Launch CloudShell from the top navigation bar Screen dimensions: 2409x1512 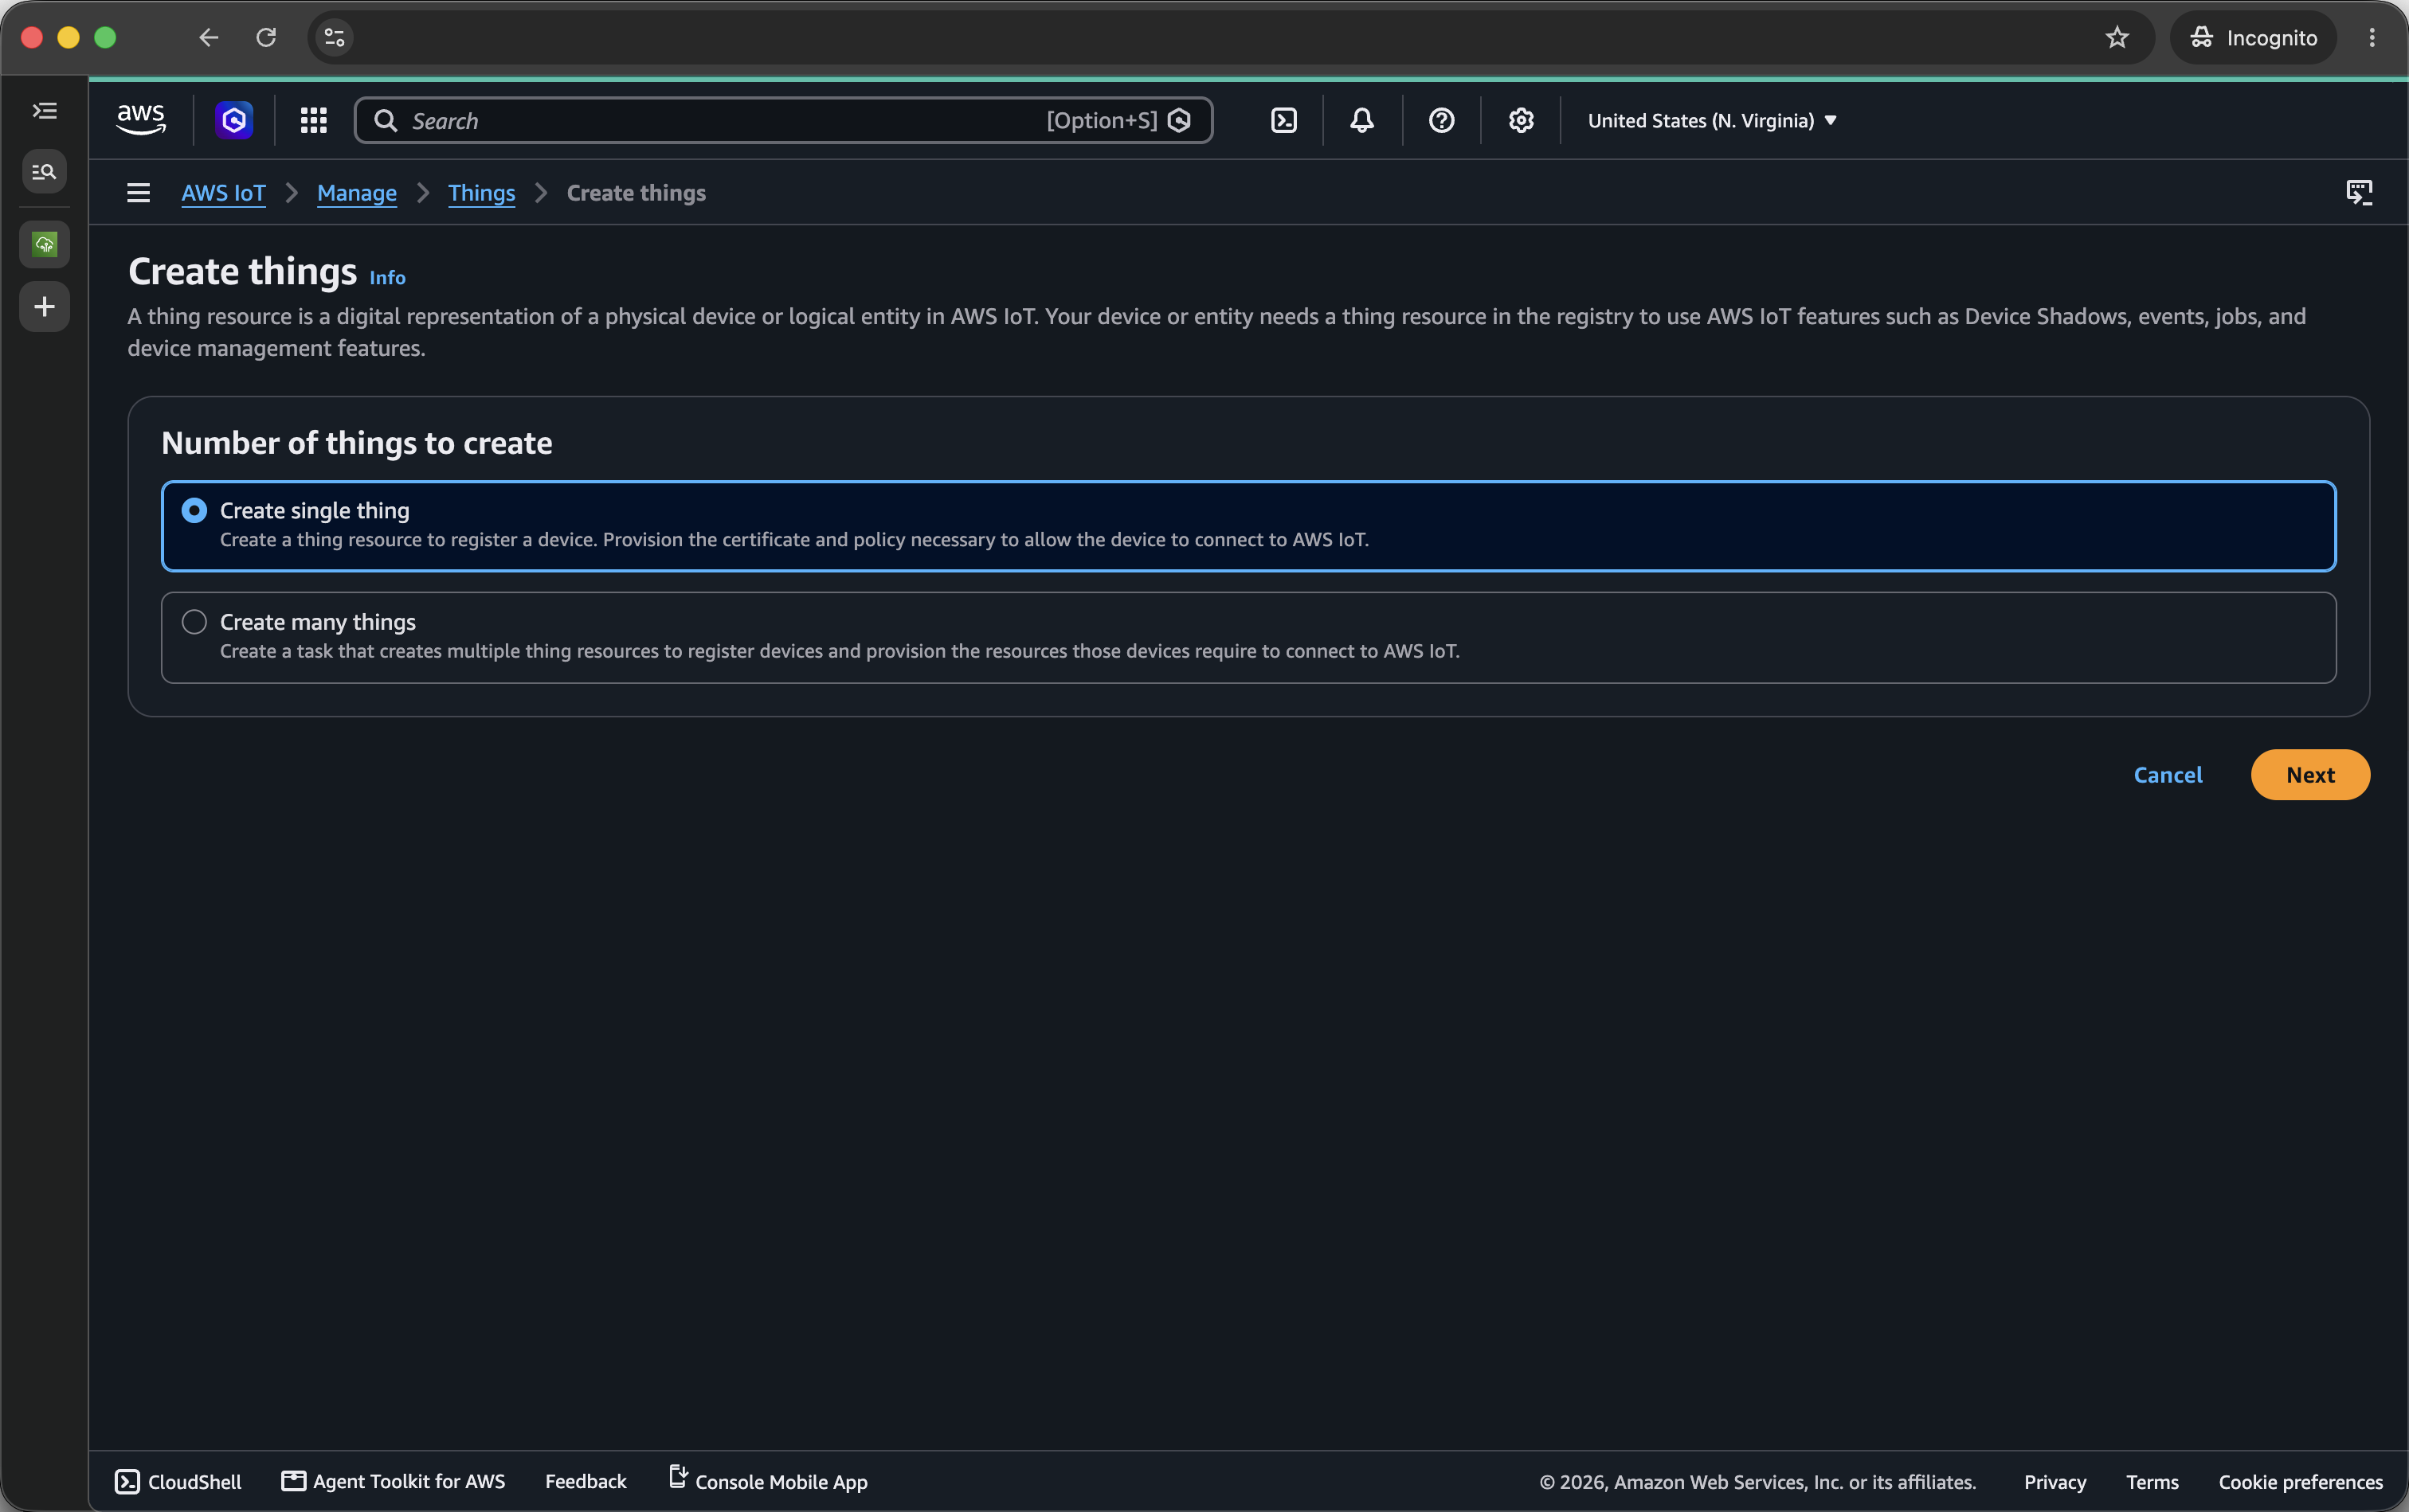(x=1283, y=120)
